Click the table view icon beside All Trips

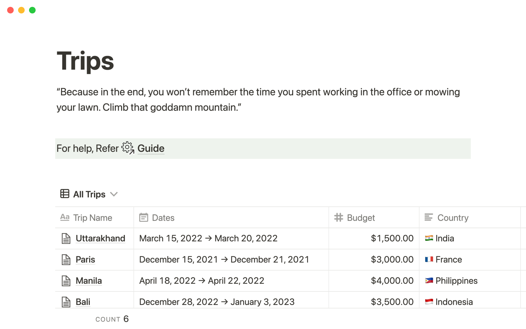(x=65, y=194)
